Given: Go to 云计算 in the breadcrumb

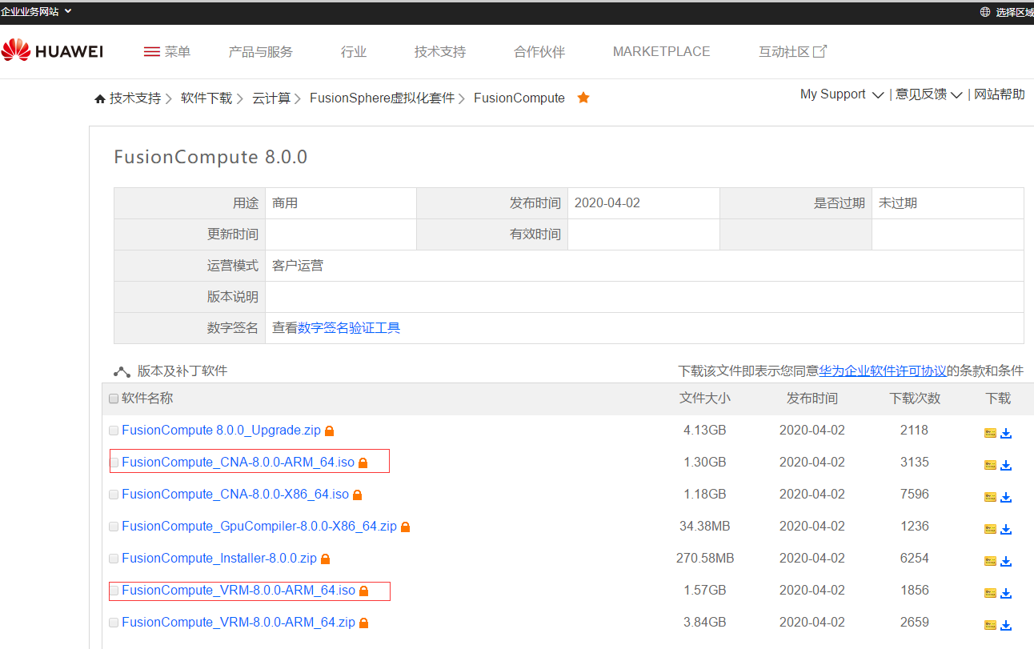Looking at the screenshot, I should click(271, 98).
